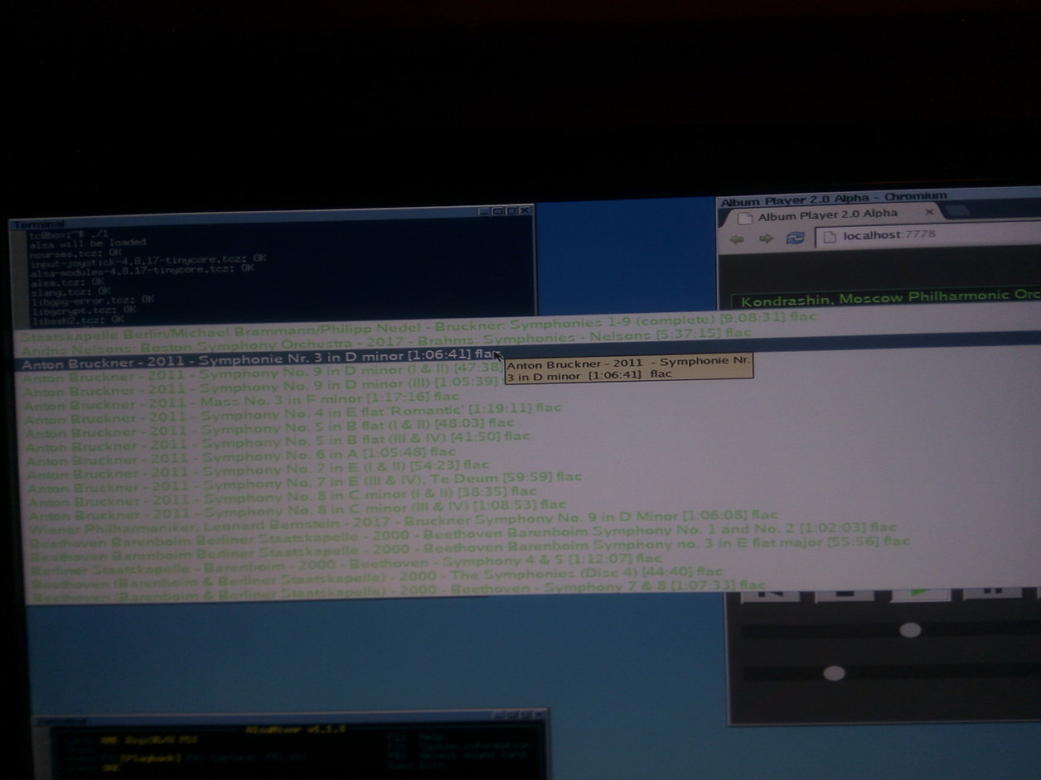
Task: Click the lower slider knob in the player
Action: [x=834, y=673]
